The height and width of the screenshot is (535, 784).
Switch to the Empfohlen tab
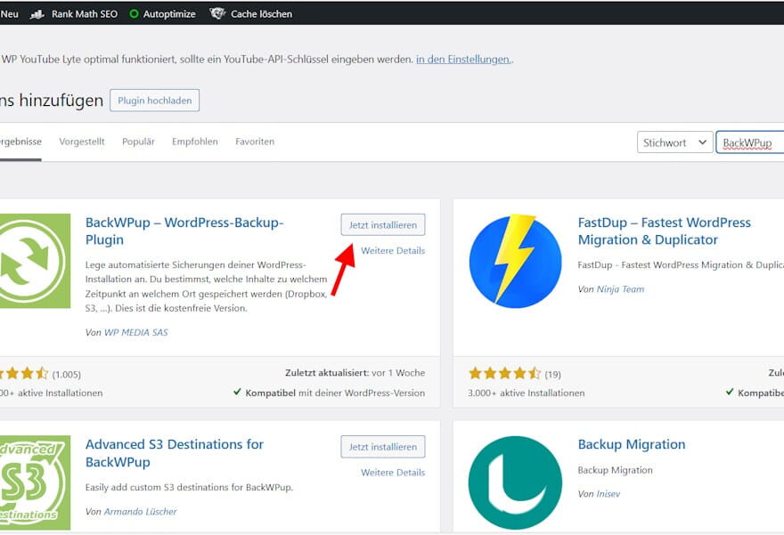coord(195,142)
